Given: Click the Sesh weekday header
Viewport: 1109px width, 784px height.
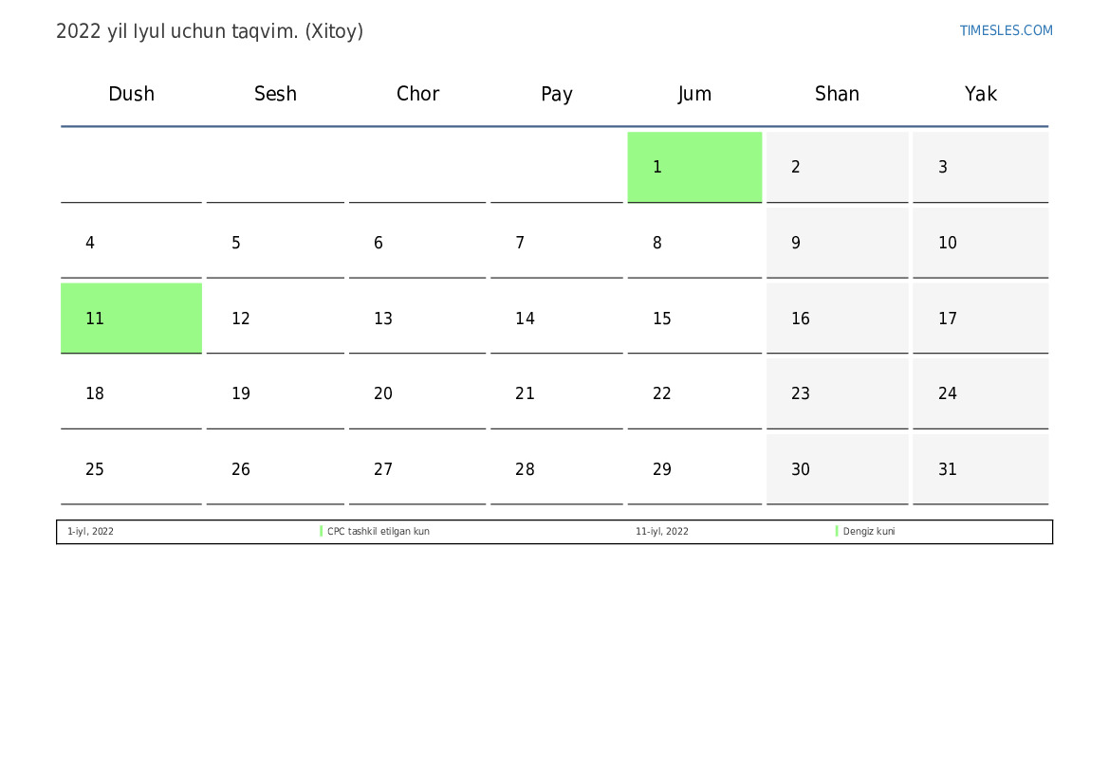Looking at the screenshot, I should point(275,94).
